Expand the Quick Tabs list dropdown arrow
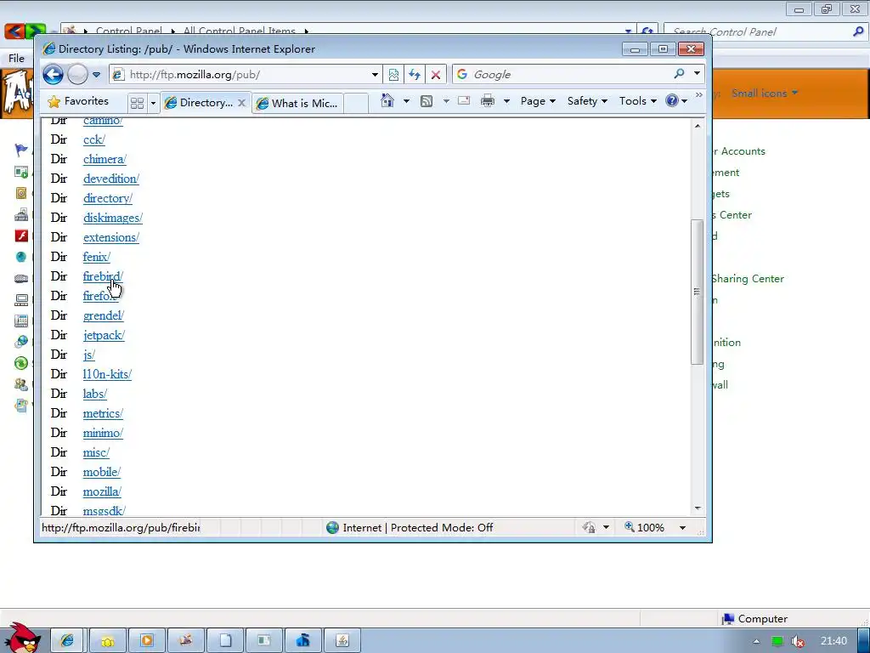This screenshot has width=870, height=653. tap(153, 103)
